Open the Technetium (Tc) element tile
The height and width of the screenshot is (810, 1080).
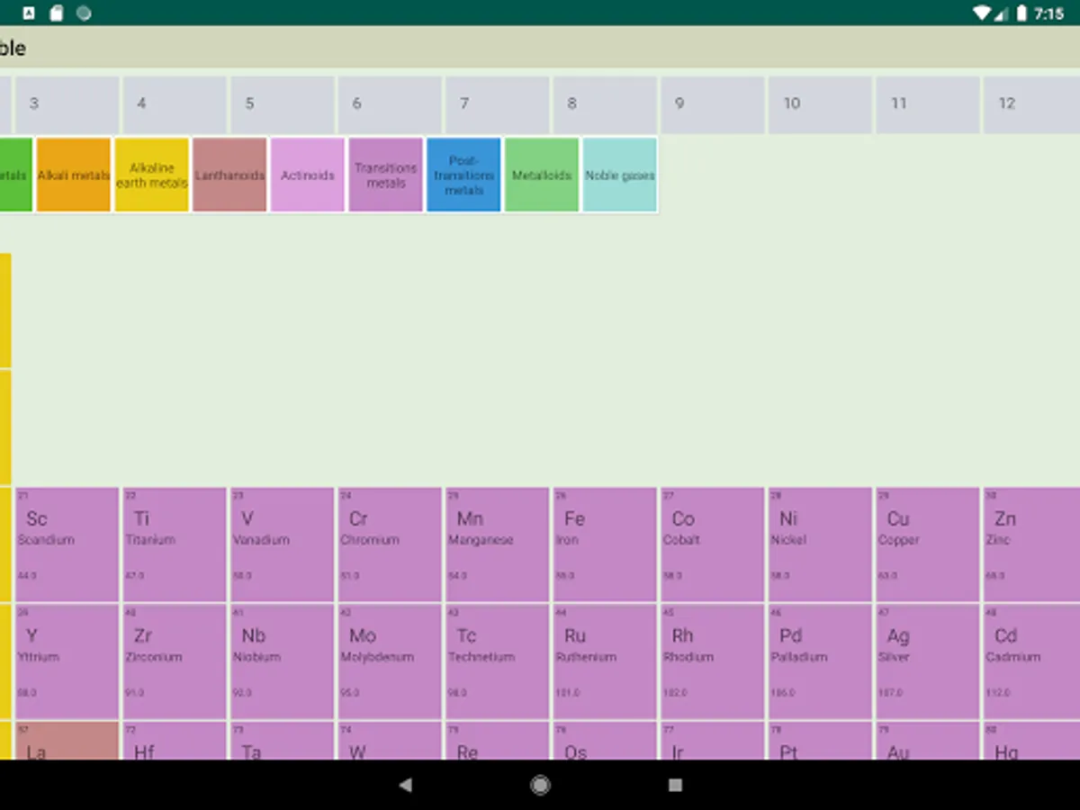click(498, 661)
